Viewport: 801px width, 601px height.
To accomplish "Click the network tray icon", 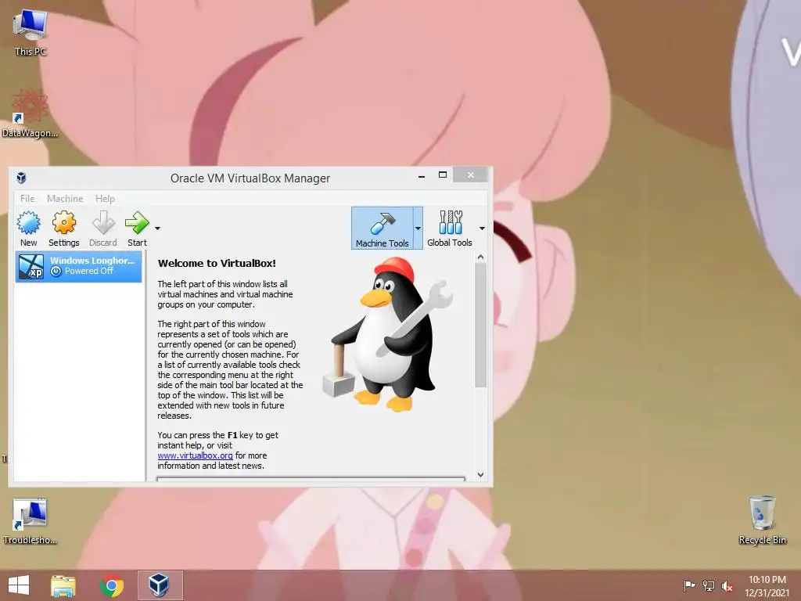I will point(709,585).
